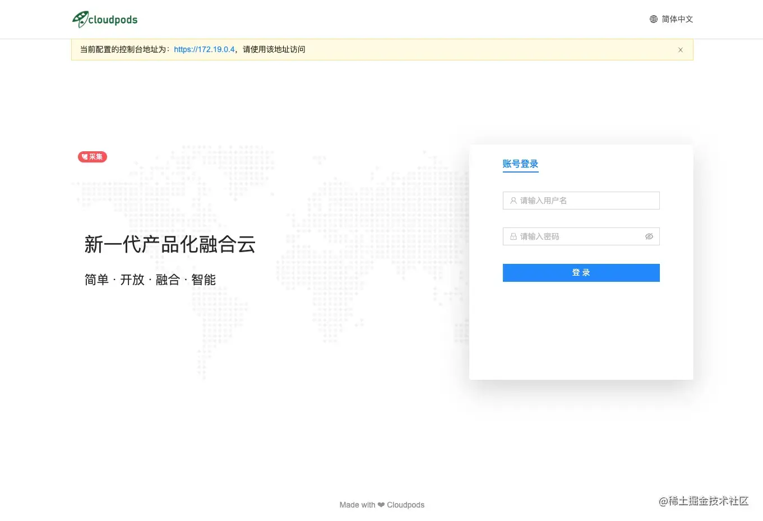Click the lock icon in password field
The width and height of the screenshot is (763, 521).
(x=513, y=236)
